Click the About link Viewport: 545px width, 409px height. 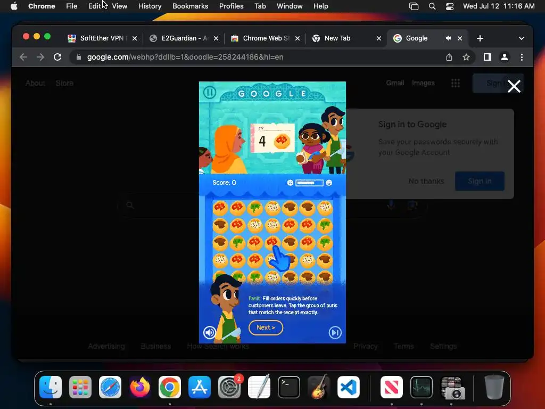35,83
